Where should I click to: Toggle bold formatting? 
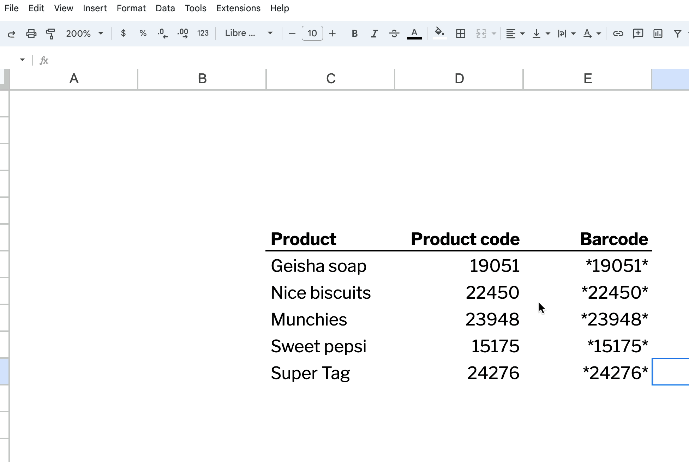click(355, 34)
